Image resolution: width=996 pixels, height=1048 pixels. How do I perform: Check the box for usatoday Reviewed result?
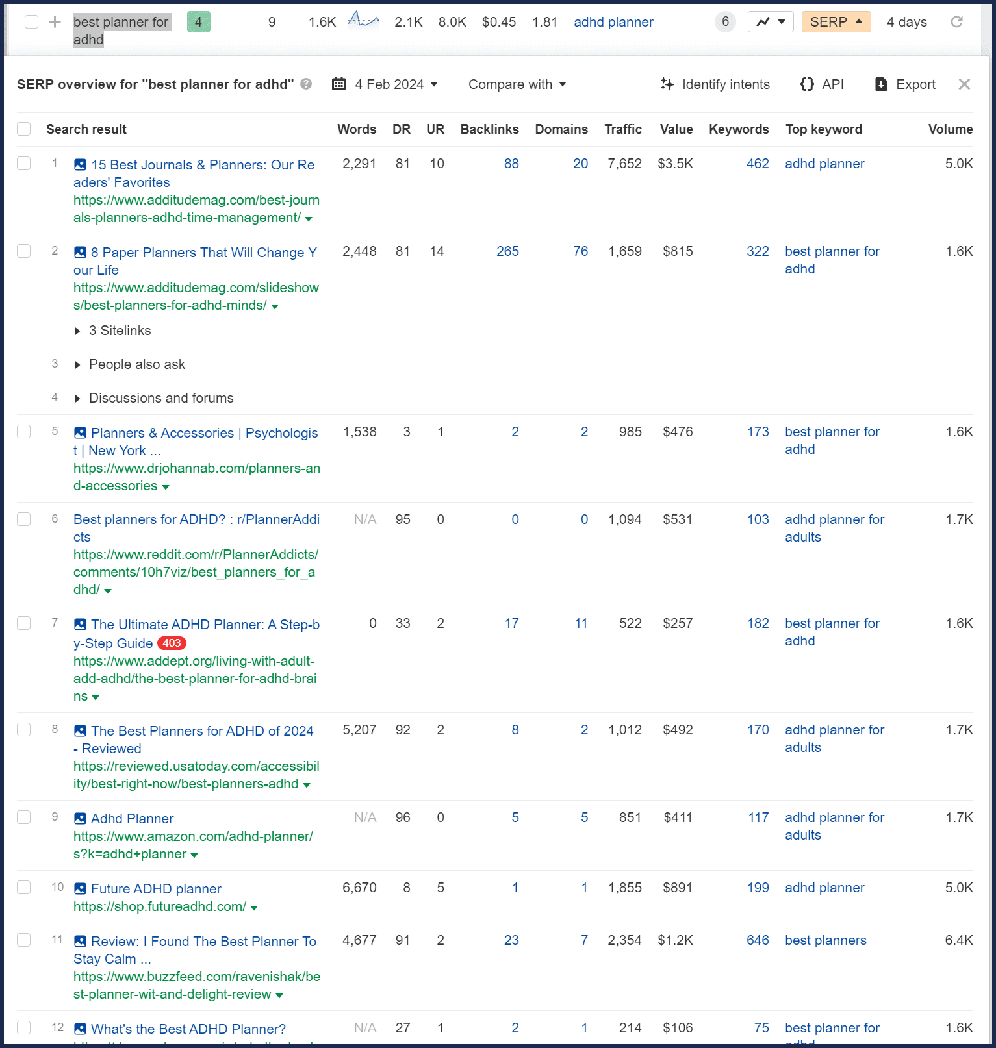[x=24, y=729]
